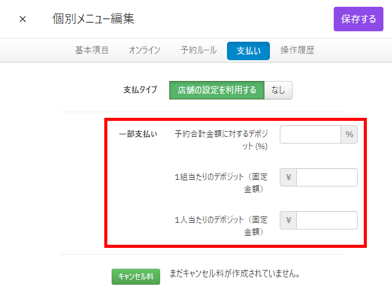Focus the 1組当たりのデポジット amount field

pos(326,177)
